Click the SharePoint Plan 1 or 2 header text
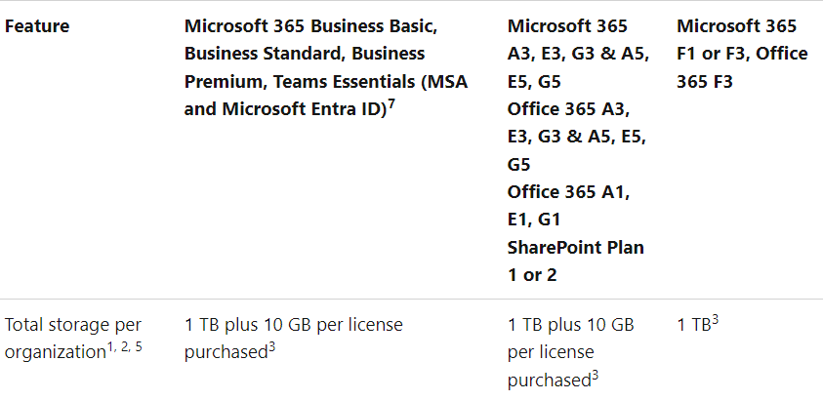Viewport: 823px width, 401px height. point(575,261)
